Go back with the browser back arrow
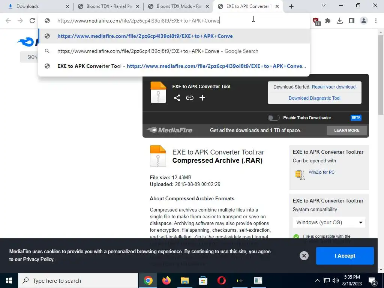Image resolution: width=384 pixels, height=288 pixels. click(8, 21)
